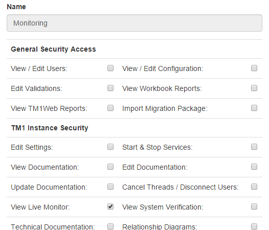Uncheck the View Live Monitor checkbox
The width and height of the screenshot is (269, 230).
coord(110,206)
